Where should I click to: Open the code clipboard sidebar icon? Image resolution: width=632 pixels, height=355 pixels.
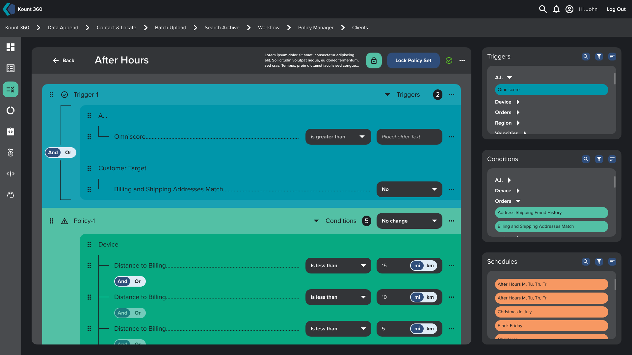click(11, 131)
